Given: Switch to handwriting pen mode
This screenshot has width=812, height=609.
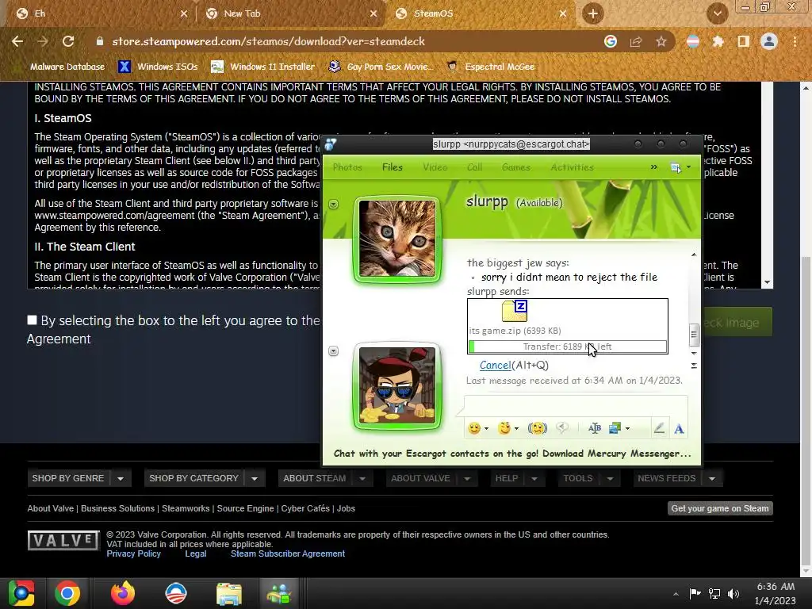Looking at the screenshot, I should 659,428.
